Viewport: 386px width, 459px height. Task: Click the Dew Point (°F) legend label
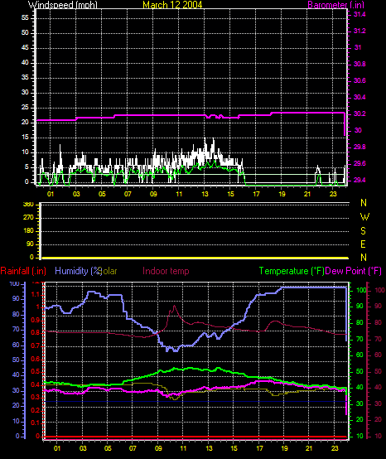click(x=354, y=271)
